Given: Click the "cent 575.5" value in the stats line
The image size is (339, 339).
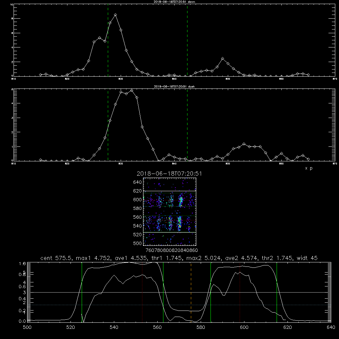Looking at the screenshot, I should coord(56,258).
